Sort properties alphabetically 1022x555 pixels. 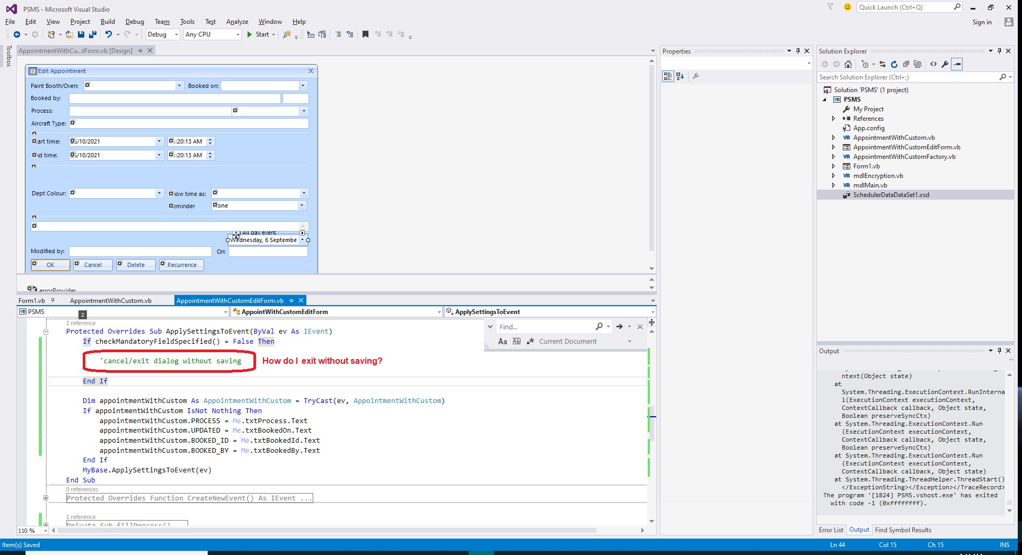point(680,76)
